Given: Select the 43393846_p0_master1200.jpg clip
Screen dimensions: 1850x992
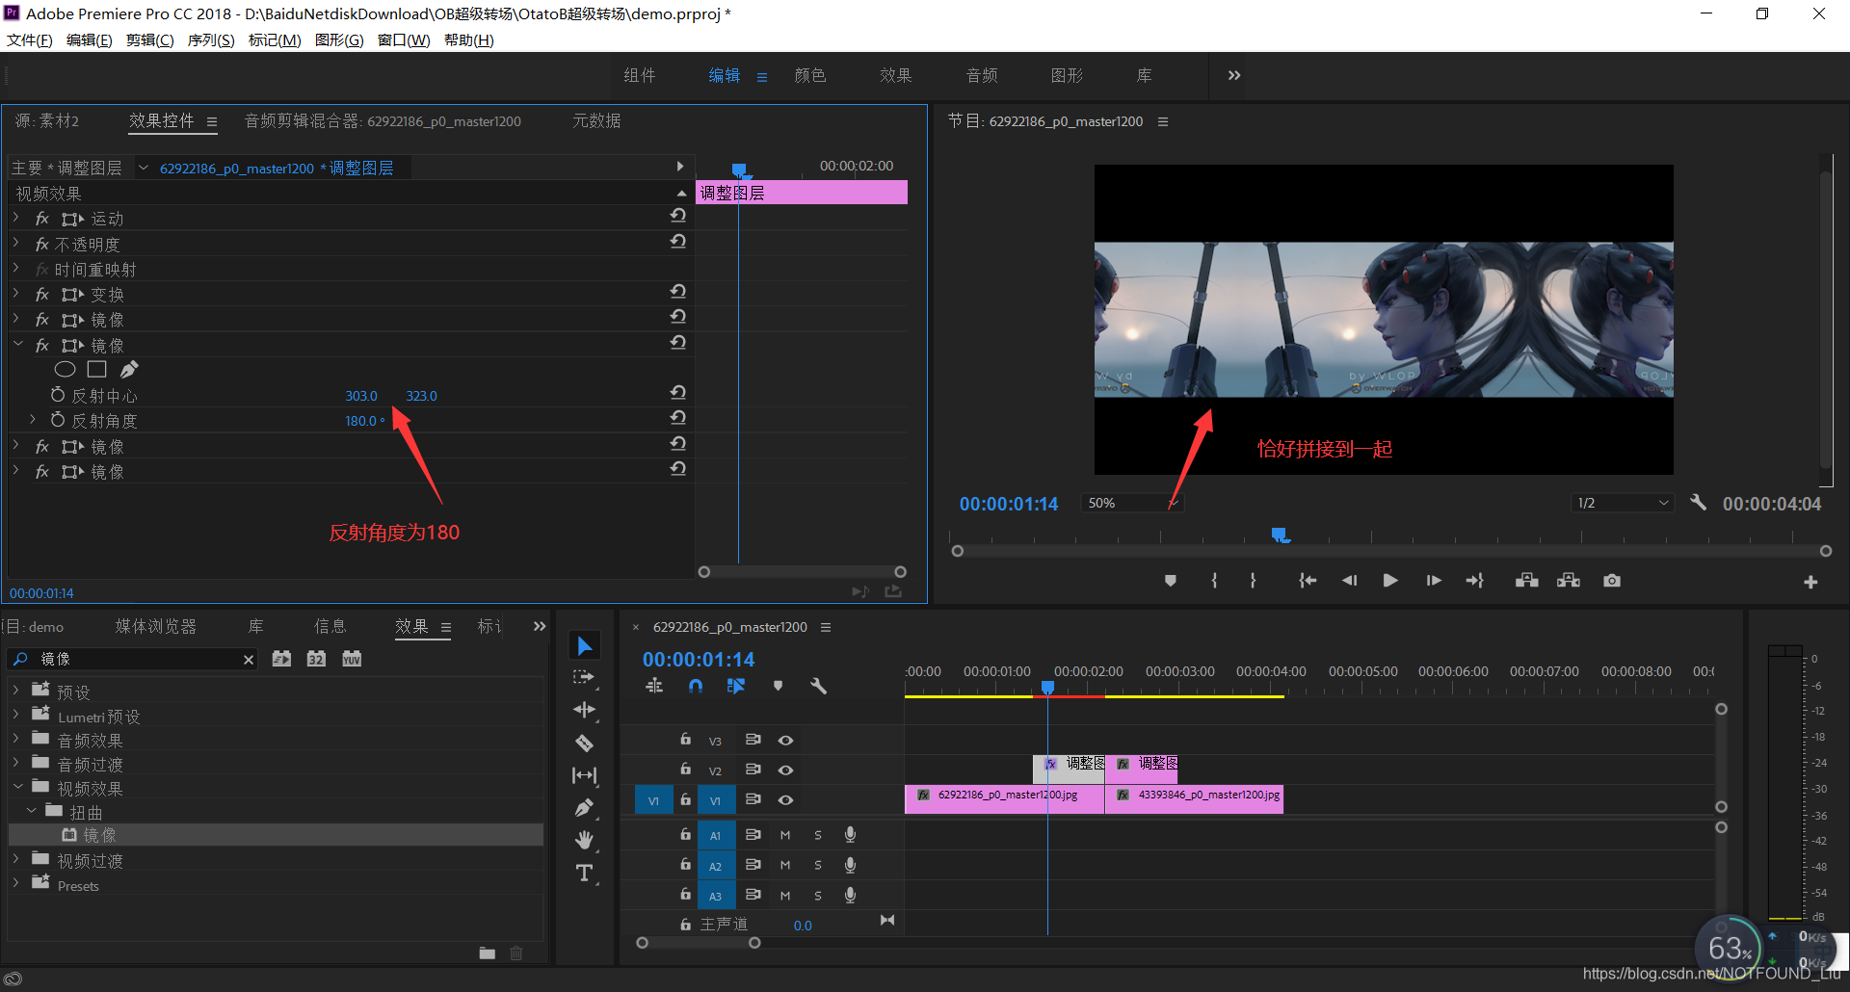Looking at the screenshot, I should tap(1194, 798).
